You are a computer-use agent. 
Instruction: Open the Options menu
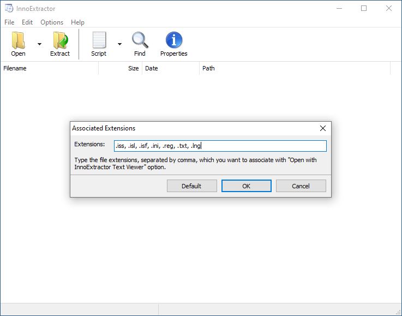tap(52, 22)
